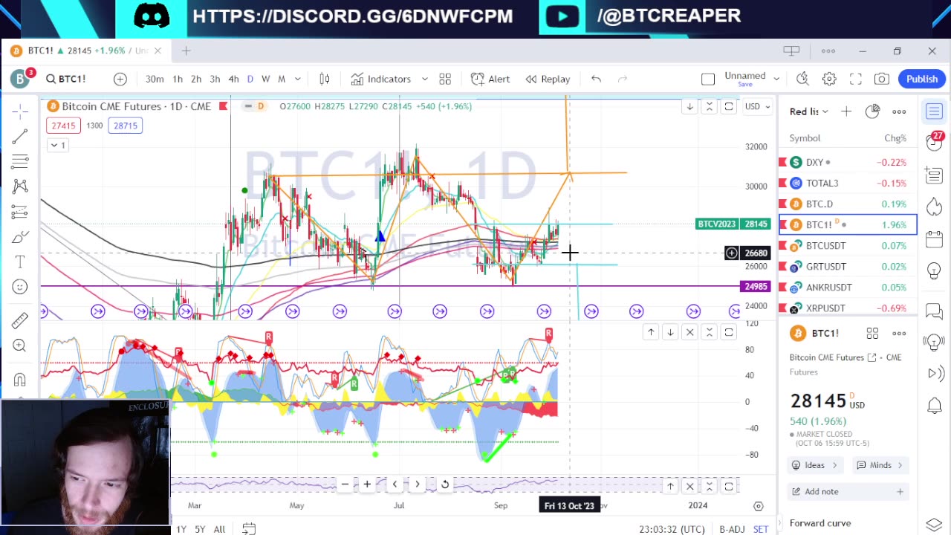Start bar Replay mode
Viewport: 951px width, 535px height.
tap(548, 79)
